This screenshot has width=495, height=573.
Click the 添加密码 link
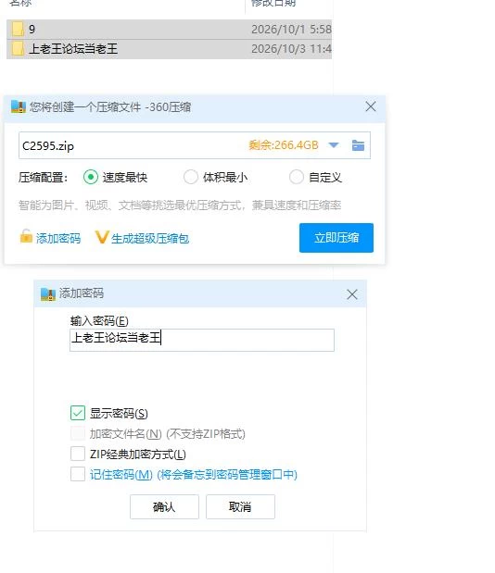click(x=58, y=238)
